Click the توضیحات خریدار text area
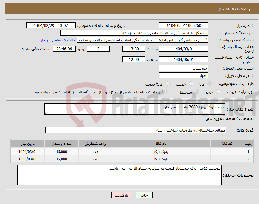Screen dimensions: 259x204 (x=119, y=175)
